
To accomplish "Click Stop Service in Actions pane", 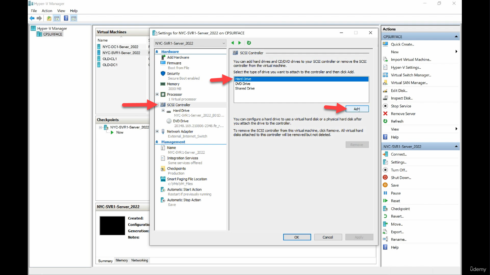I will point(401,106).
